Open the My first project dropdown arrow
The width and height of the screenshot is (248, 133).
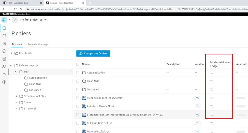click(45, 20)
